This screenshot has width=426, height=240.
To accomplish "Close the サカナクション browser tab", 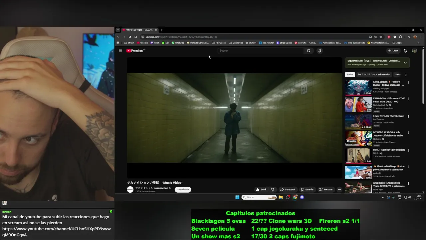I will tap(156, 30).
